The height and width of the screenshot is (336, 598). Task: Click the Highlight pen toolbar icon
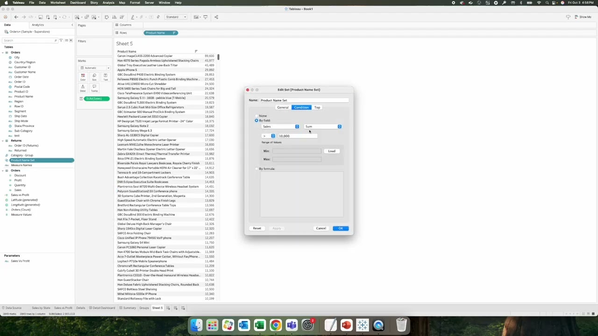pyautogui.click(x=133, y=17)
